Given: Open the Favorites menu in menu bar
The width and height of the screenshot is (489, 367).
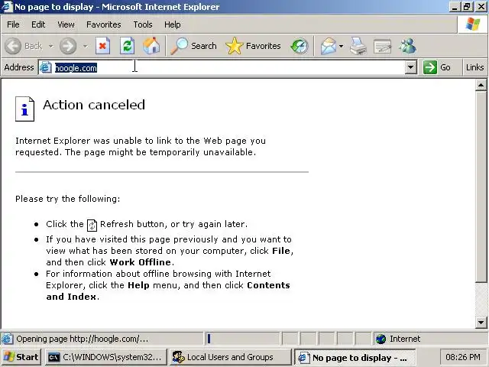Looking at the screenshot, I should [104, 24].
